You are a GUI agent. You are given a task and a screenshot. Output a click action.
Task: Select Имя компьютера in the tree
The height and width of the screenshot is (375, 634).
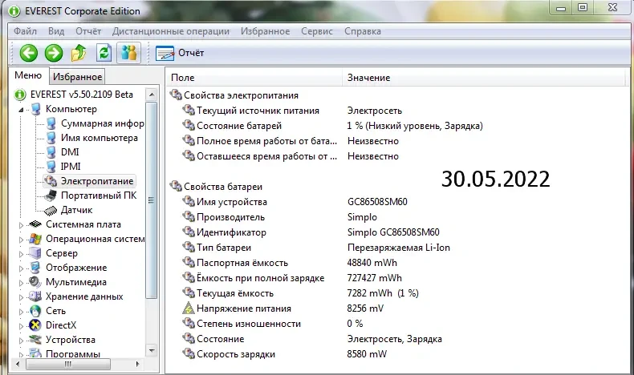100,138
